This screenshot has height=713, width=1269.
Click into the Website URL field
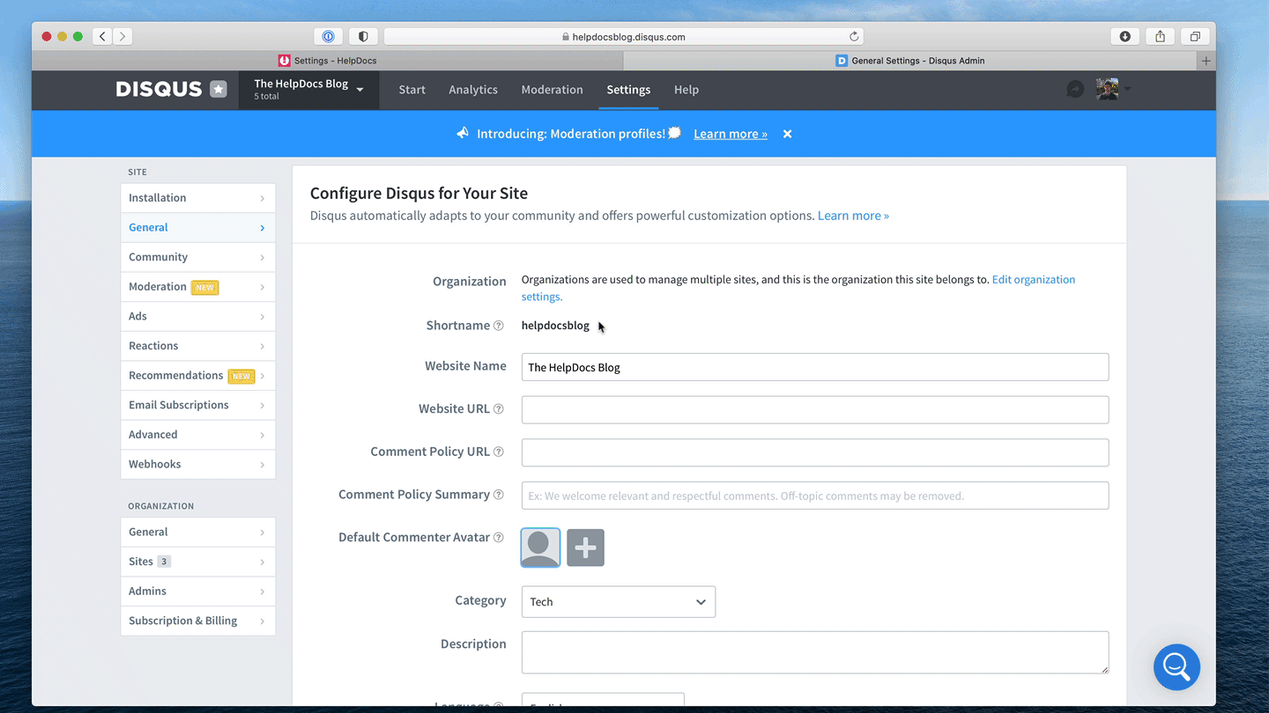pos(815,410)
